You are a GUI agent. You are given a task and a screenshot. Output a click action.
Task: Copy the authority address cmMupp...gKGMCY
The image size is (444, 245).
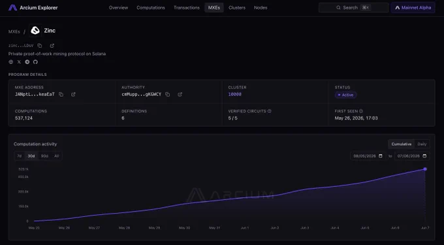[167, 94]
